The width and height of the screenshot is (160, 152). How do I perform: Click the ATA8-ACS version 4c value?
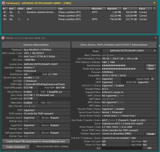tap(113, 92)
